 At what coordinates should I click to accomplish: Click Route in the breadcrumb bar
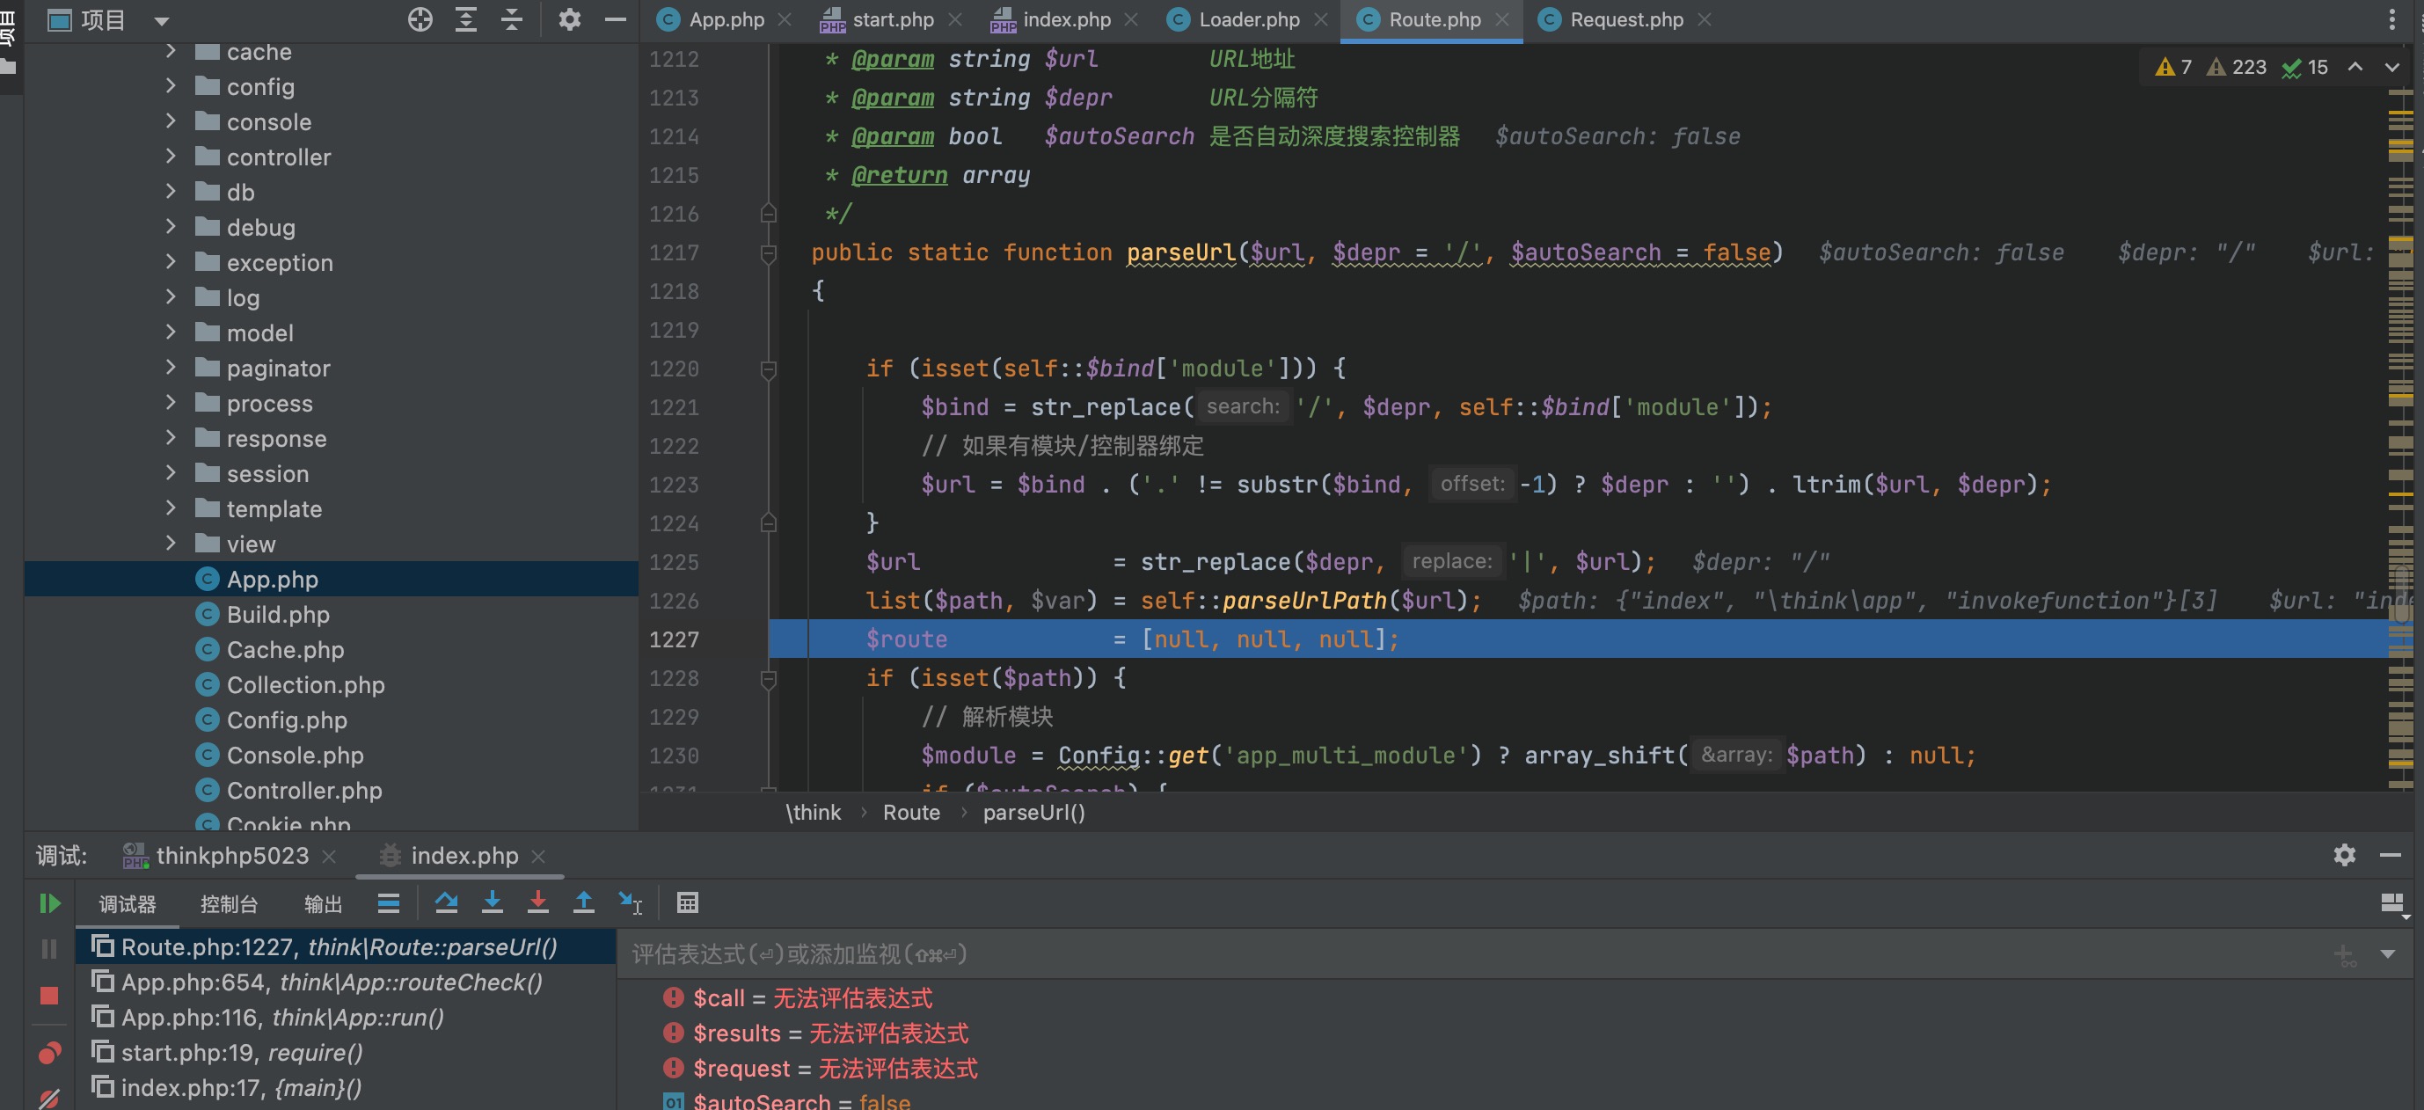pyautogui.click(x=910, y=812)
